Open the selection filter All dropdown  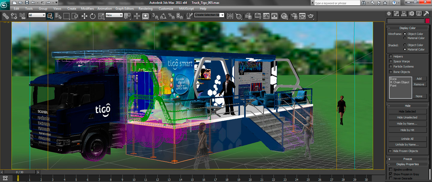37,15
